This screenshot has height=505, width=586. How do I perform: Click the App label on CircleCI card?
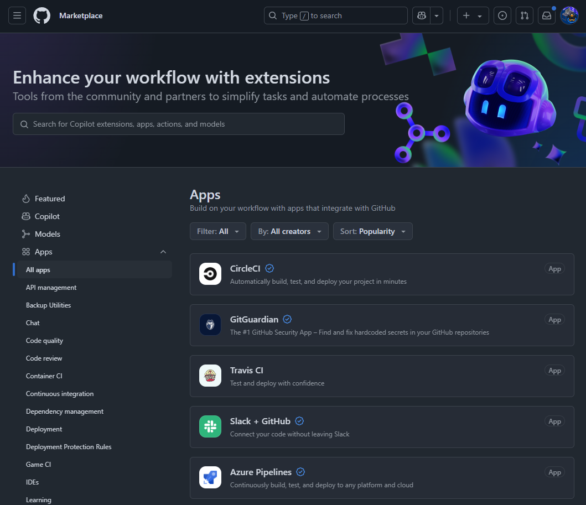(554, 269)
